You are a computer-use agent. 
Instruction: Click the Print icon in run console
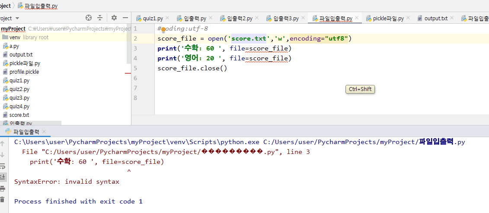click(3, 188)
